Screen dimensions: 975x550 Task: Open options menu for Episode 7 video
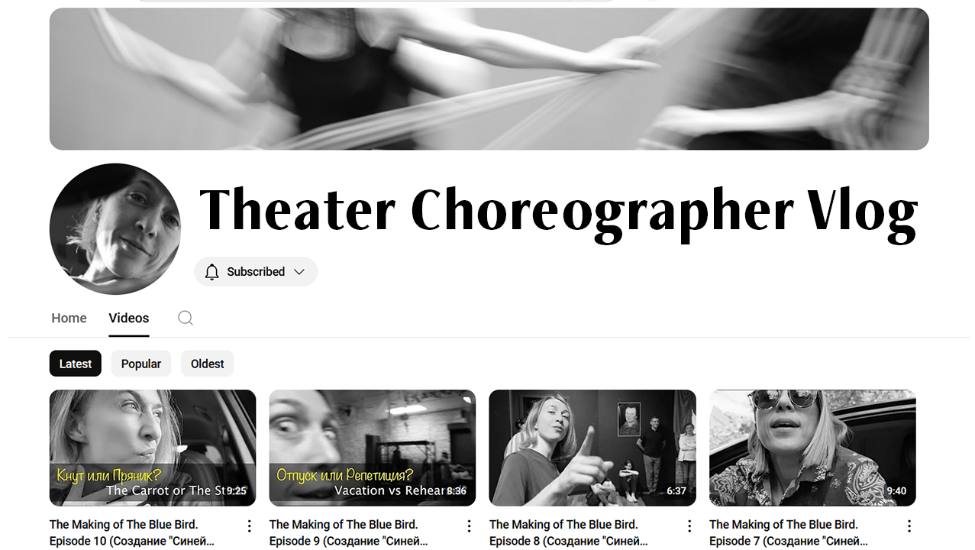coord(909,526)
